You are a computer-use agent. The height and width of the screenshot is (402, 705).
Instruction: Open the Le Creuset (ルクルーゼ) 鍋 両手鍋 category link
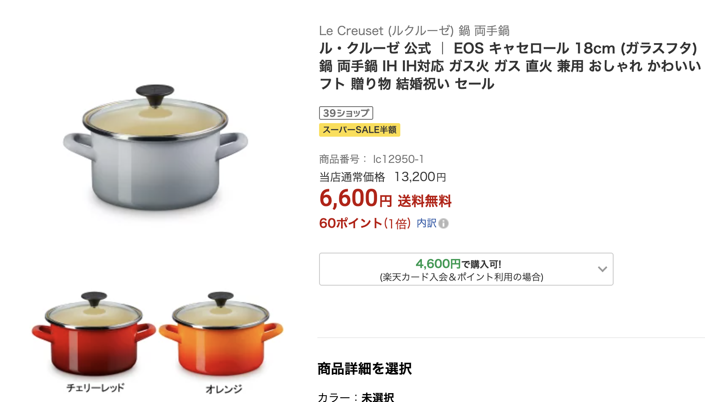pyautogui.click(x=414, y=31)
